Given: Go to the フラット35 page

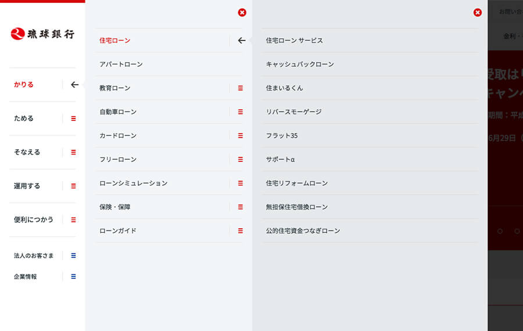Looking at the screenshot, I should tap(282, 136).
